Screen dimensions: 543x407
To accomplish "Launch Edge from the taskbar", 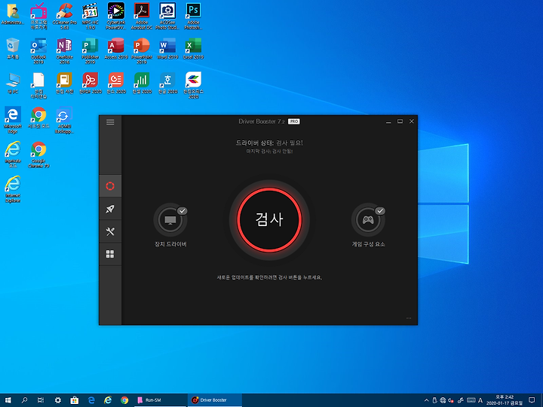I will (x=91, y=400).
